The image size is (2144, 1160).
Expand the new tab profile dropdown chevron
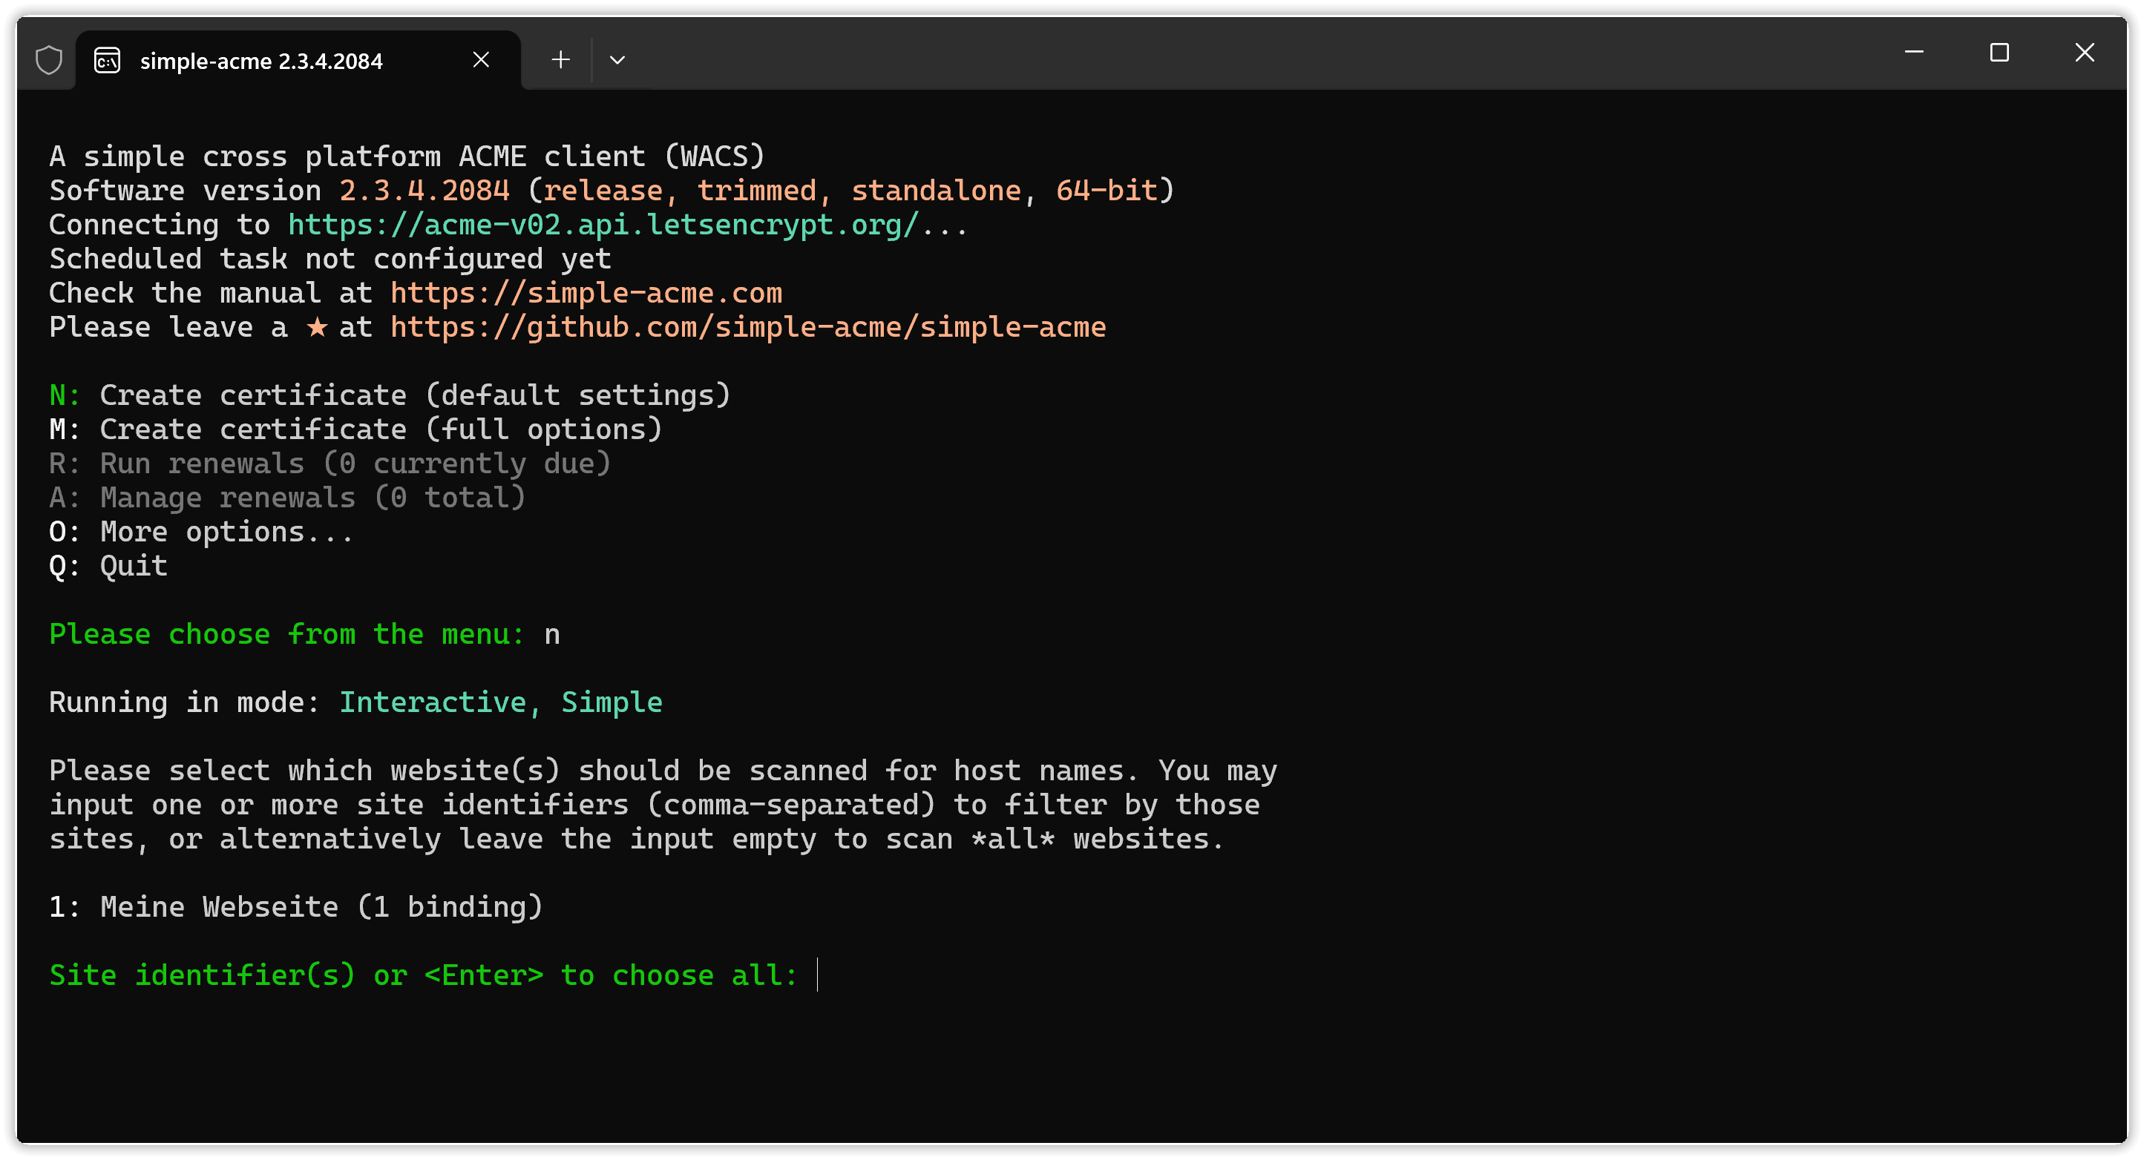[x=617, y=60]
